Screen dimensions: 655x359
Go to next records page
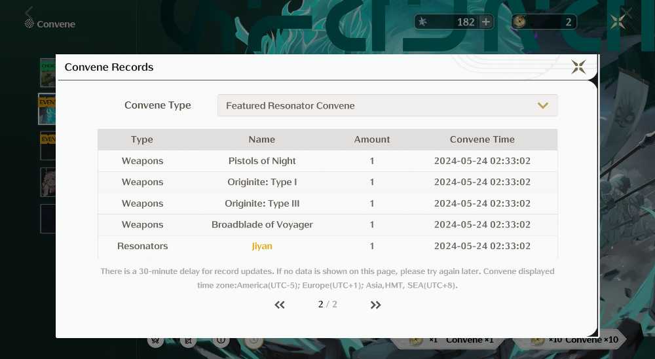coord(375,305)
